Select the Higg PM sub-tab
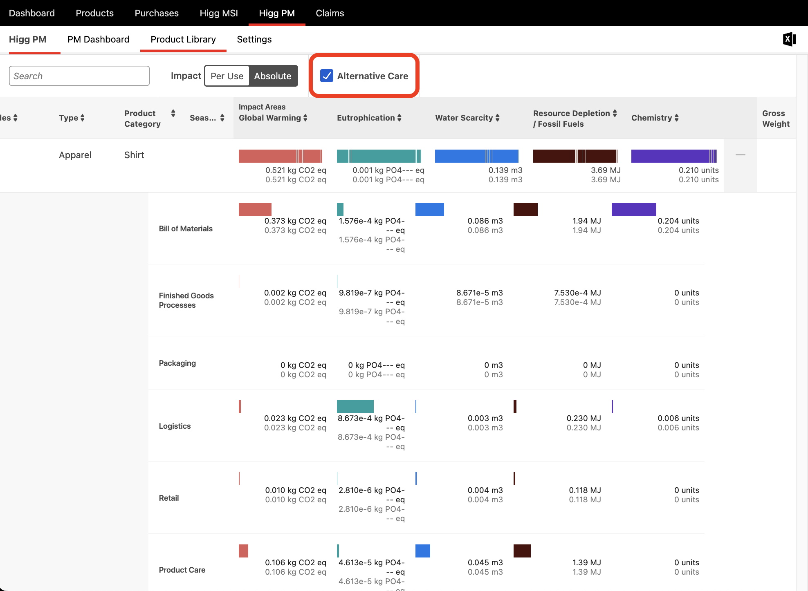The image size is (808, 591). (x=28, y=39)
